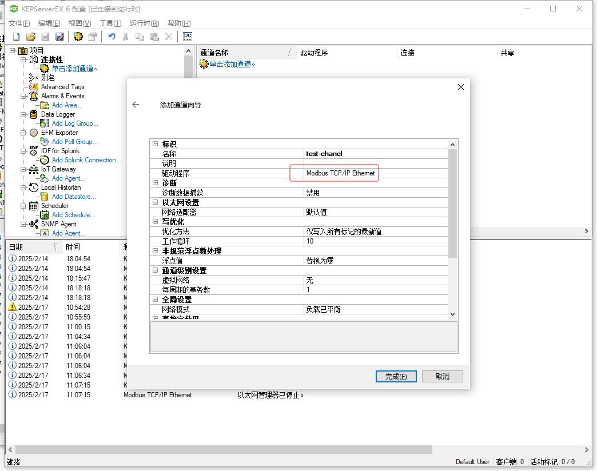Click the Add Splunk Connection link
The width and height of the screenshot is (597, 471).
[x=86, y=160]
